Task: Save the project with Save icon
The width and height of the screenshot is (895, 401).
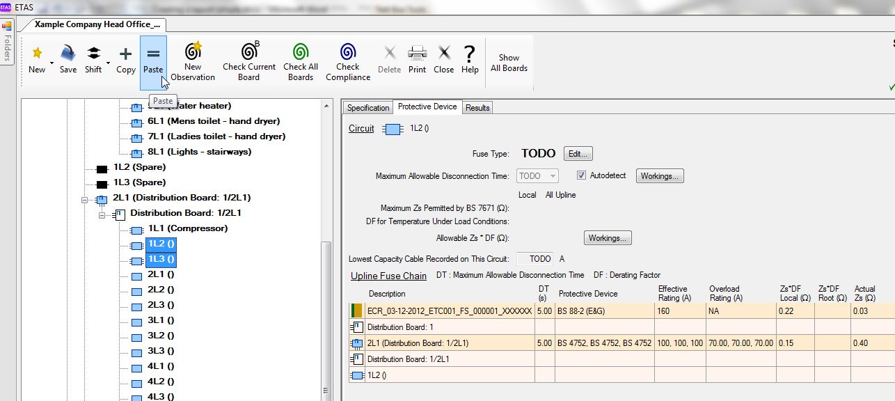Action: [x=68, y=59]
